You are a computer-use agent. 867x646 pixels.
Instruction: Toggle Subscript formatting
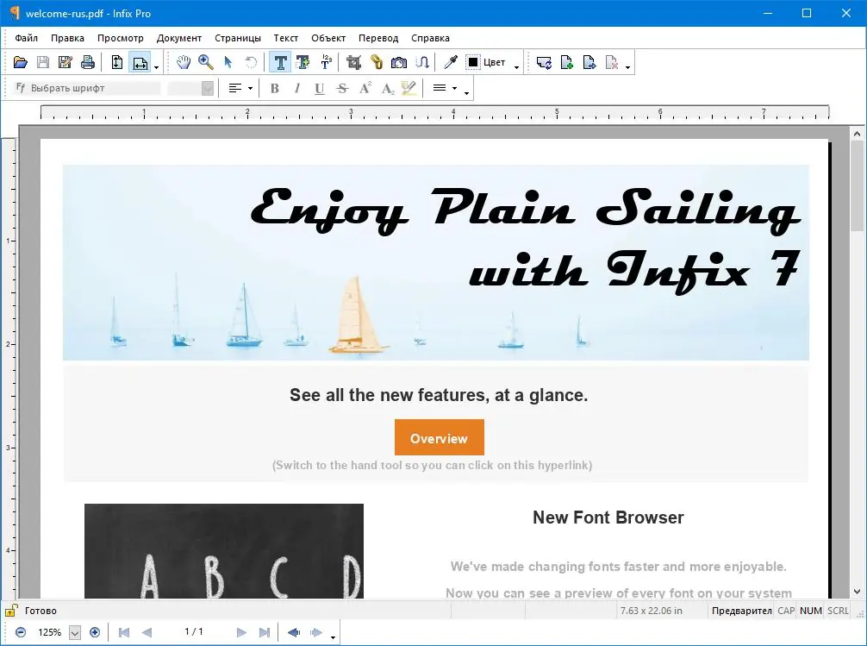tap(388, 88)
